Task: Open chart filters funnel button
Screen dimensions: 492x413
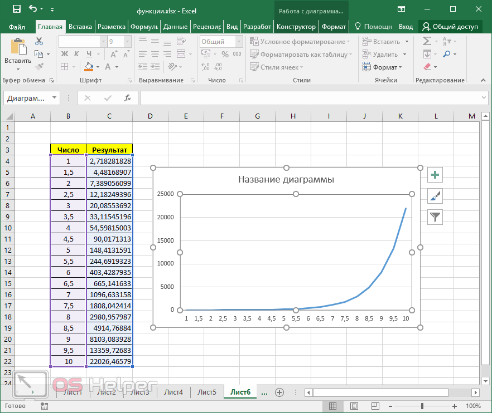Action: [x=435, y=217]
